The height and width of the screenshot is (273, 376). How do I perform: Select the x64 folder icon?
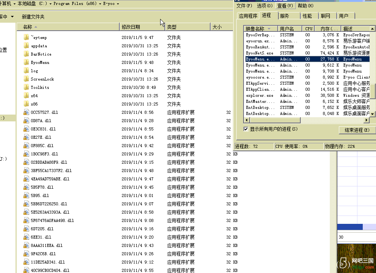pos(27,96)
